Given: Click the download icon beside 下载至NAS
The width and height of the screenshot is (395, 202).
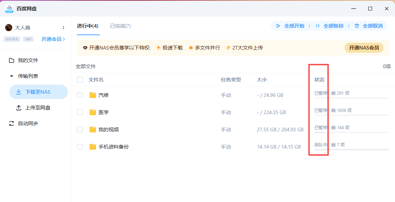Looking at the screenshot, I should pyautogui.click(x=19, y=92).
